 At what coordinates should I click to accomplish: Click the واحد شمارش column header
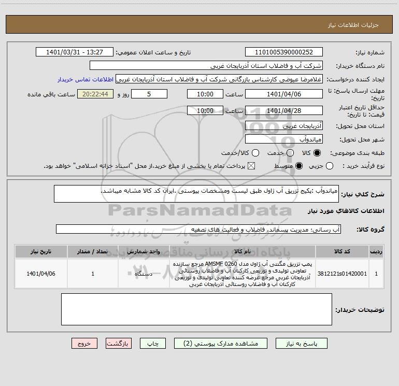[x=144, y=251]
